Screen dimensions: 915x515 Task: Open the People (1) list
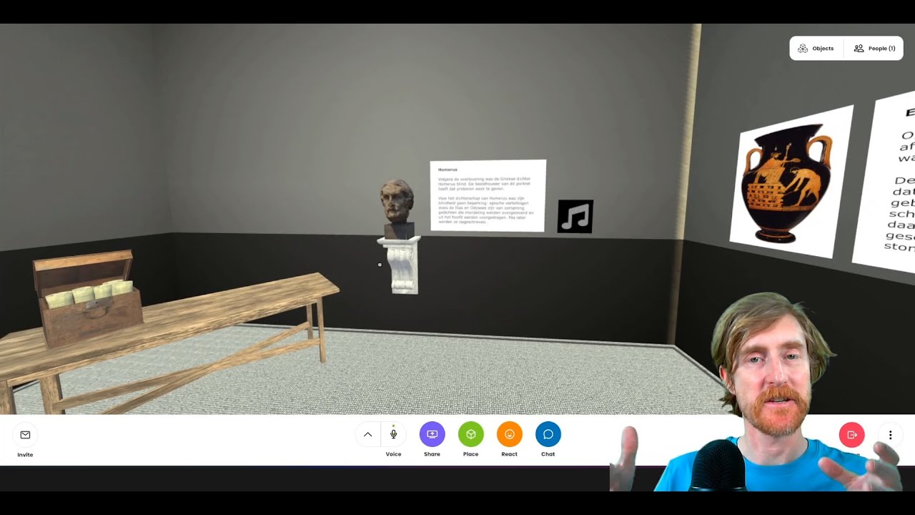874,49
